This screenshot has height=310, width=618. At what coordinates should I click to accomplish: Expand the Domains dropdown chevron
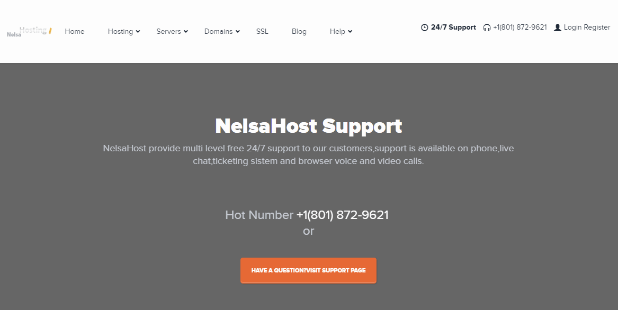(x=238, y=32)
